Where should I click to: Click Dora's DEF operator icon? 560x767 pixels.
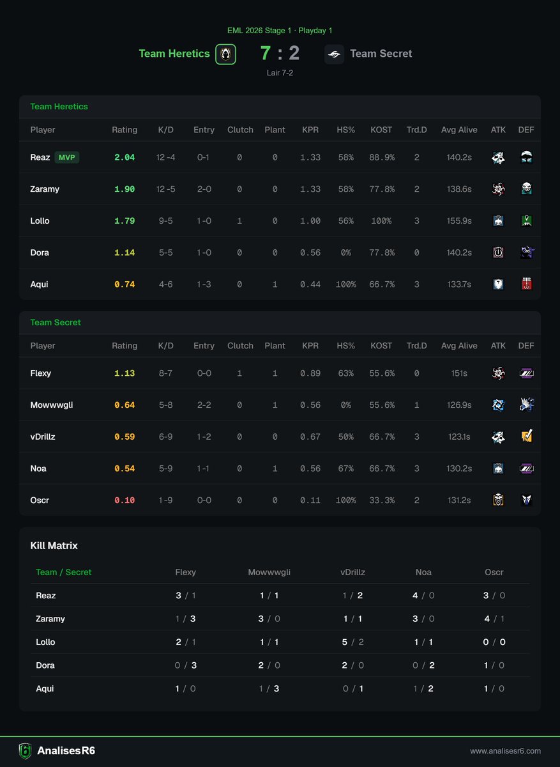pyautogui.click(x=526, y=252)
